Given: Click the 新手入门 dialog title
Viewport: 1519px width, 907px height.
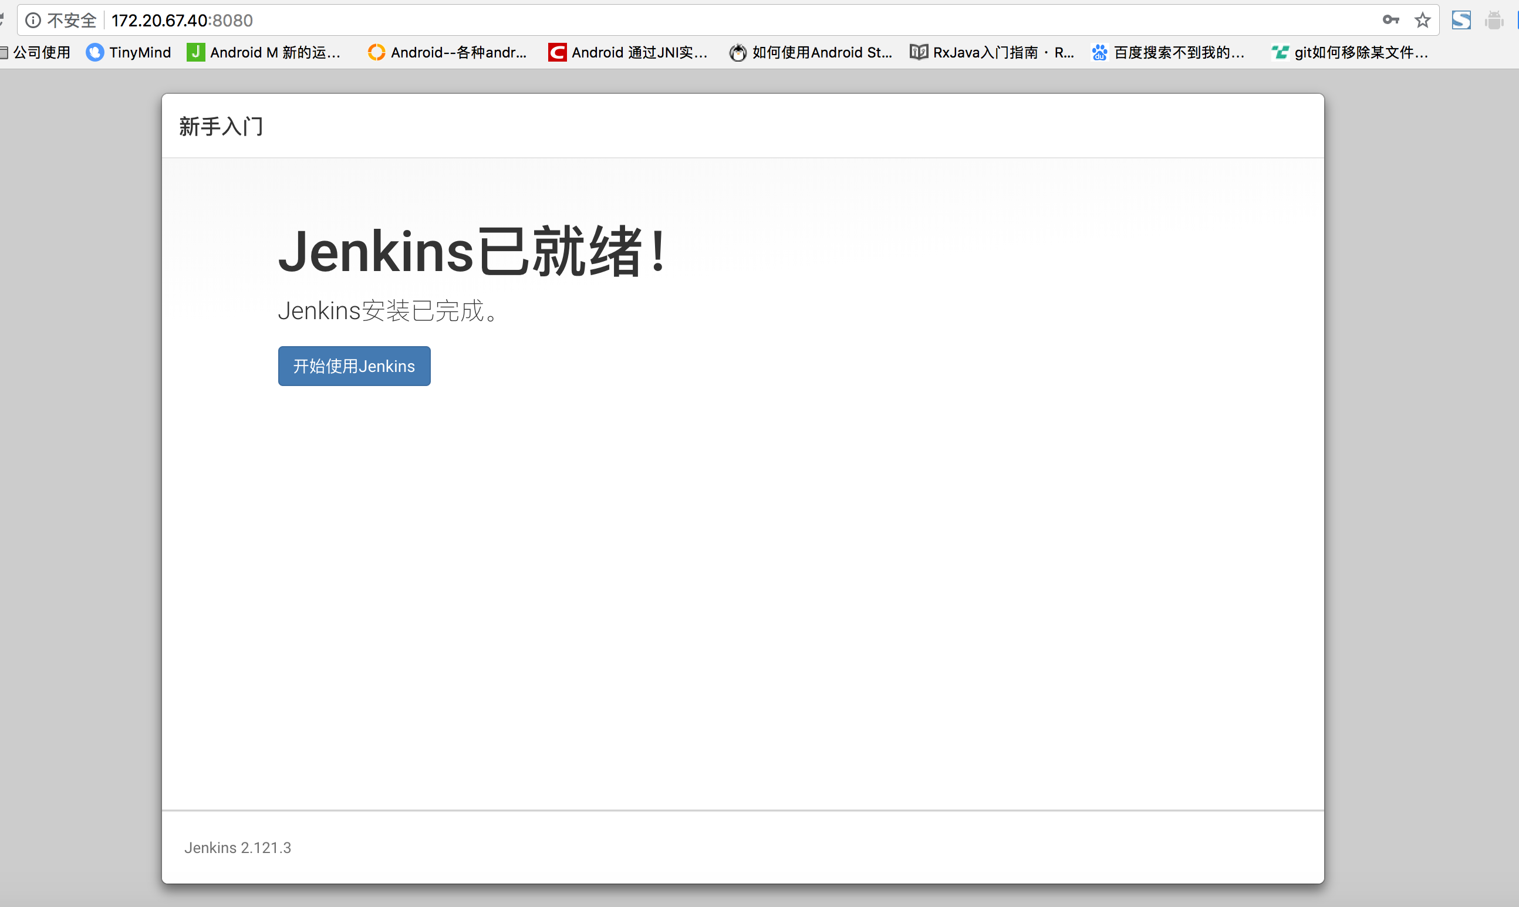Looking at the screenshot, I should pos(221,127).
